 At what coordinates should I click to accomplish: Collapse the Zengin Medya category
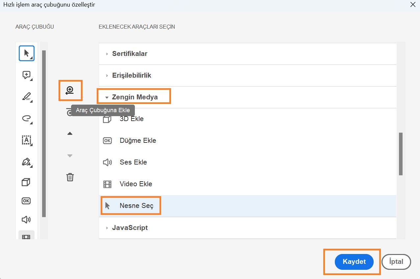point(135,97)
